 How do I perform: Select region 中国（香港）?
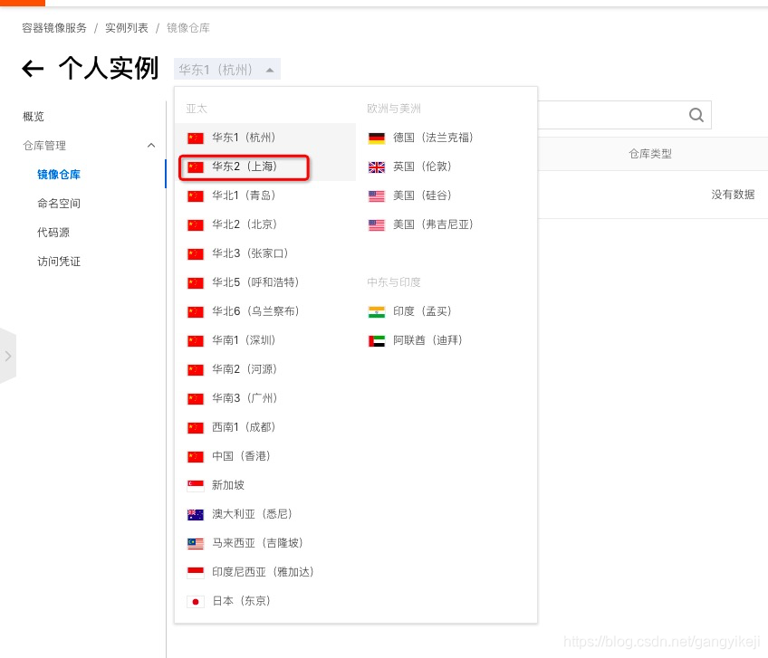tap(265, 456)
